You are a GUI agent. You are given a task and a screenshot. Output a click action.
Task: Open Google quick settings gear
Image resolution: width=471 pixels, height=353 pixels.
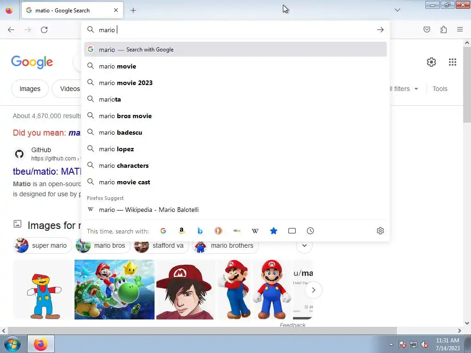[431, 62]
